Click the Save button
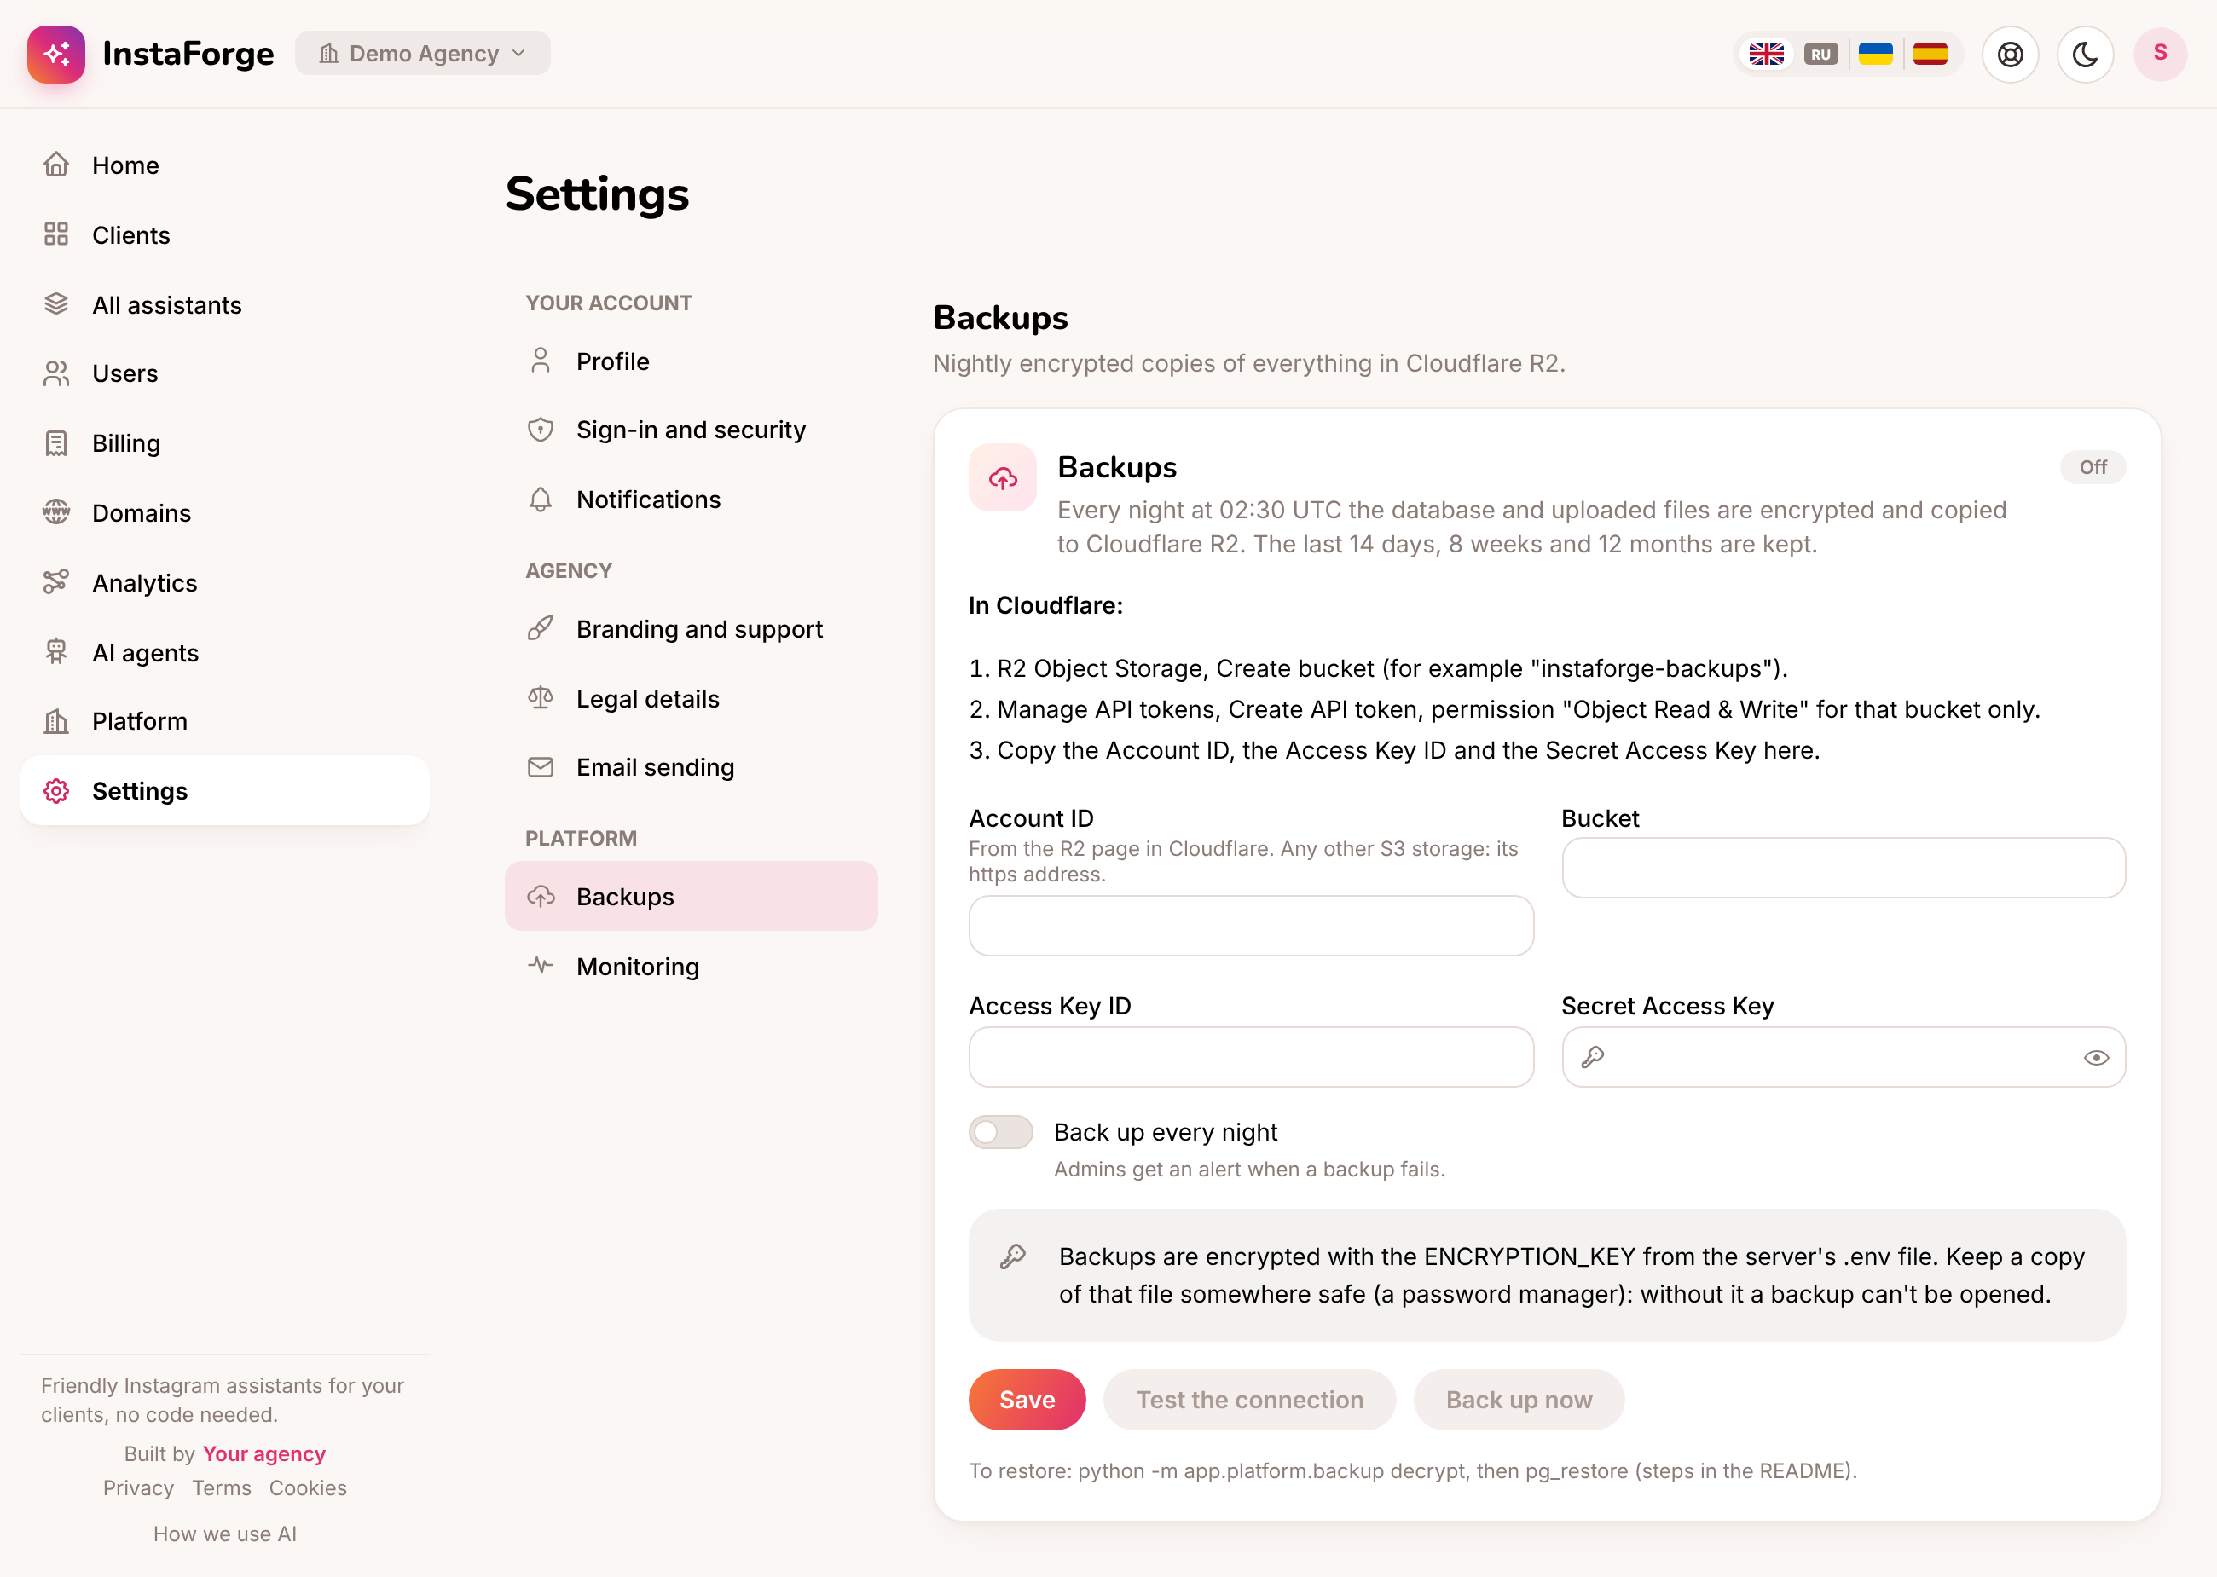2217x1577 pixels. [x=1027, y=1400]
